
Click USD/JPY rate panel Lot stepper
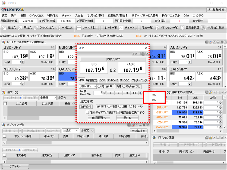[23, 62]
